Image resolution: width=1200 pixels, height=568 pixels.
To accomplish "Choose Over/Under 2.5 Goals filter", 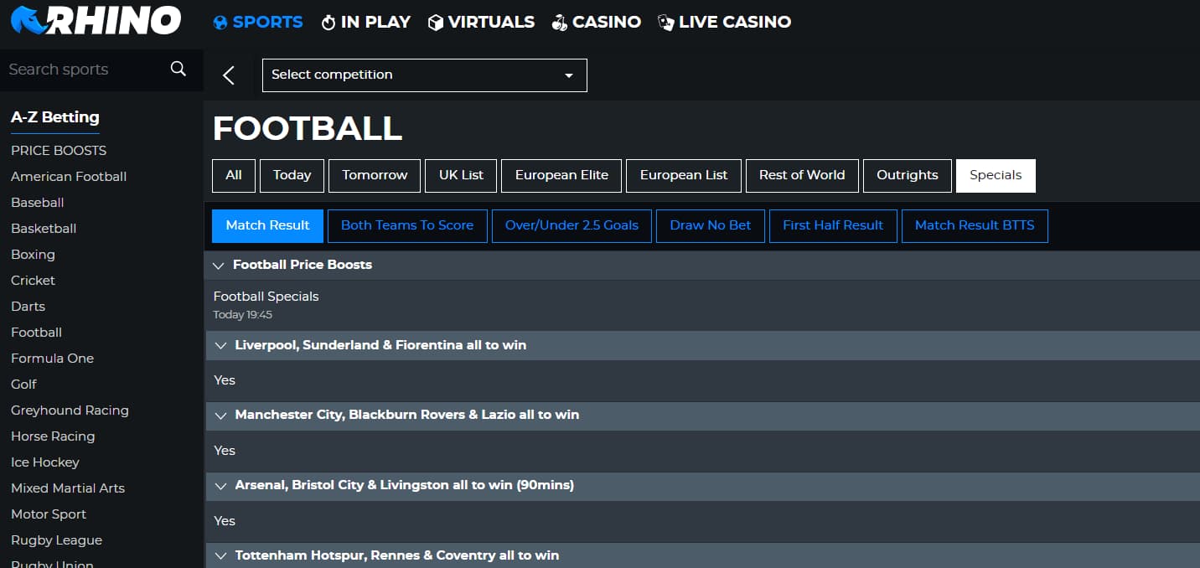I will (572, 225).
